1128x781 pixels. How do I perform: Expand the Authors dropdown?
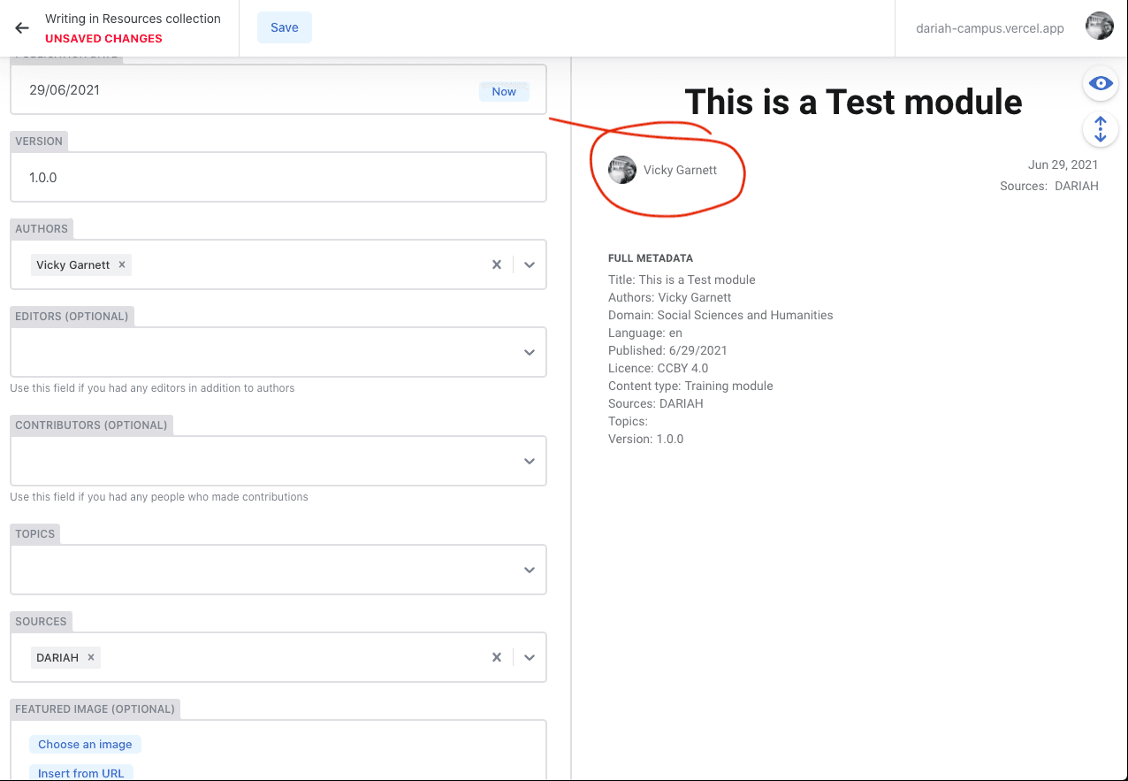click(530, 264)
